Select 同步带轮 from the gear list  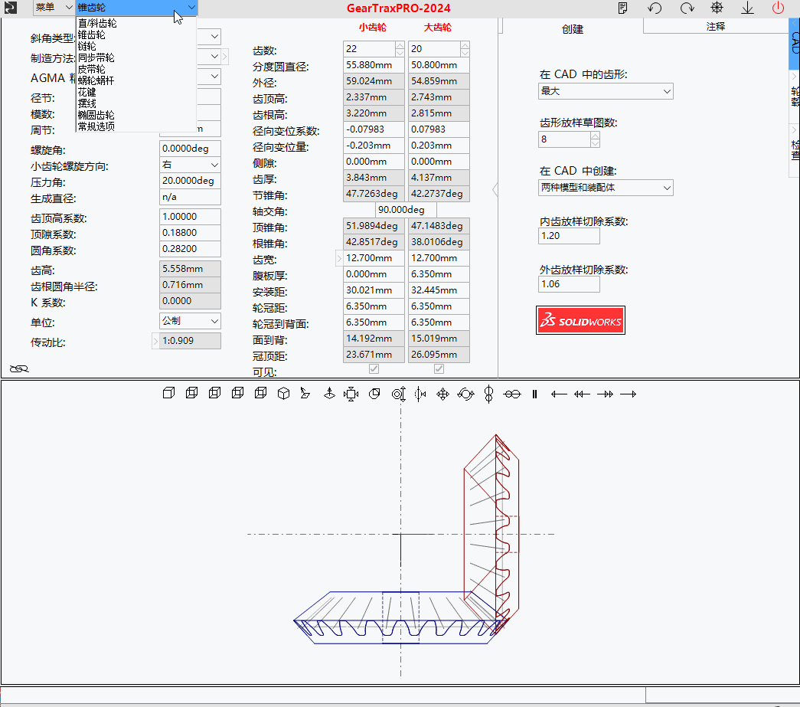[96, 57]
